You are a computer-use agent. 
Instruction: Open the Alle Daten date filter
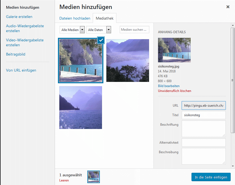98,30
